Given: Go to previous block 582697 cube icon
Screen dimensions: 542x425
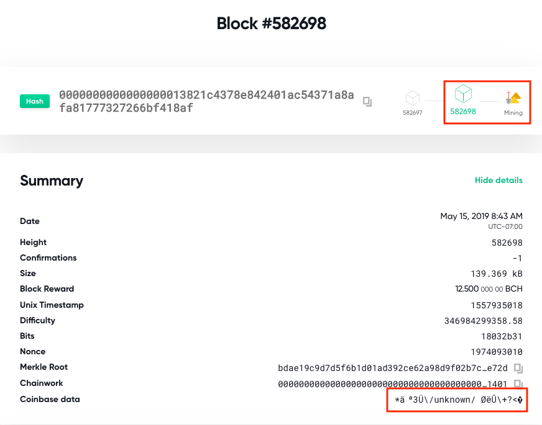Looking at the screenshot, I should coord(413,98).
